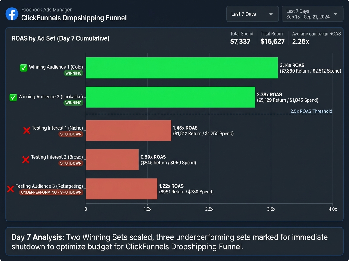This screenshot has height=261, width=349.
Task: Click the 4.0x axis tick label
Action: [x=333, y=209]
